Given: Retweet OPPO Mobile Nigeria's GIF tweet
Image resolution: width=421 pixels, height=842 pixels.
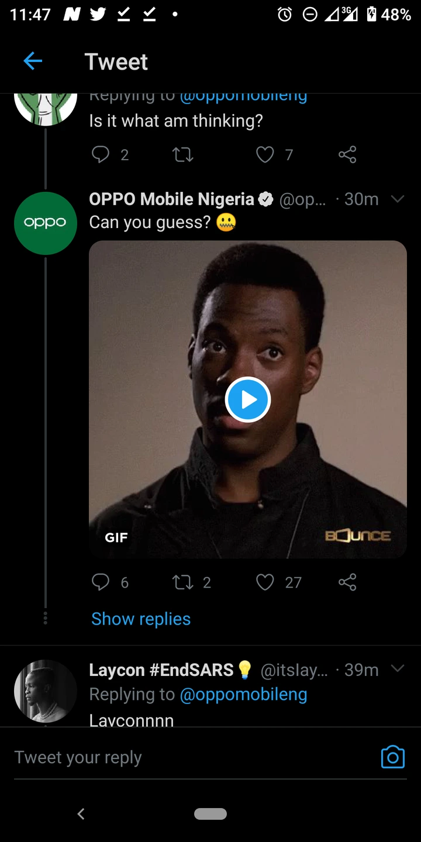Looking at the screenshot, I should (x=182, y=582).
